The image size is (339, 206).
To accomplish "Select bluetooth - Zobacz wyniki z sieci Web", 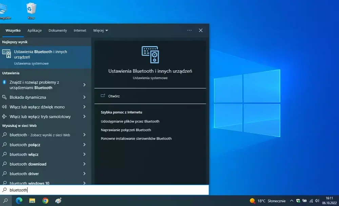I will coord(46,135).
